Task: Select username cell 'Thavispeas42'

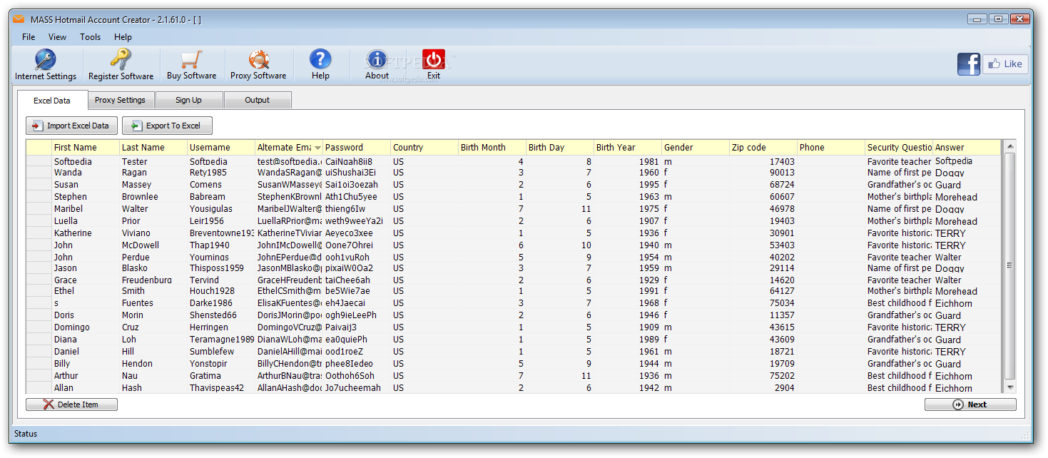Action: 221,388
